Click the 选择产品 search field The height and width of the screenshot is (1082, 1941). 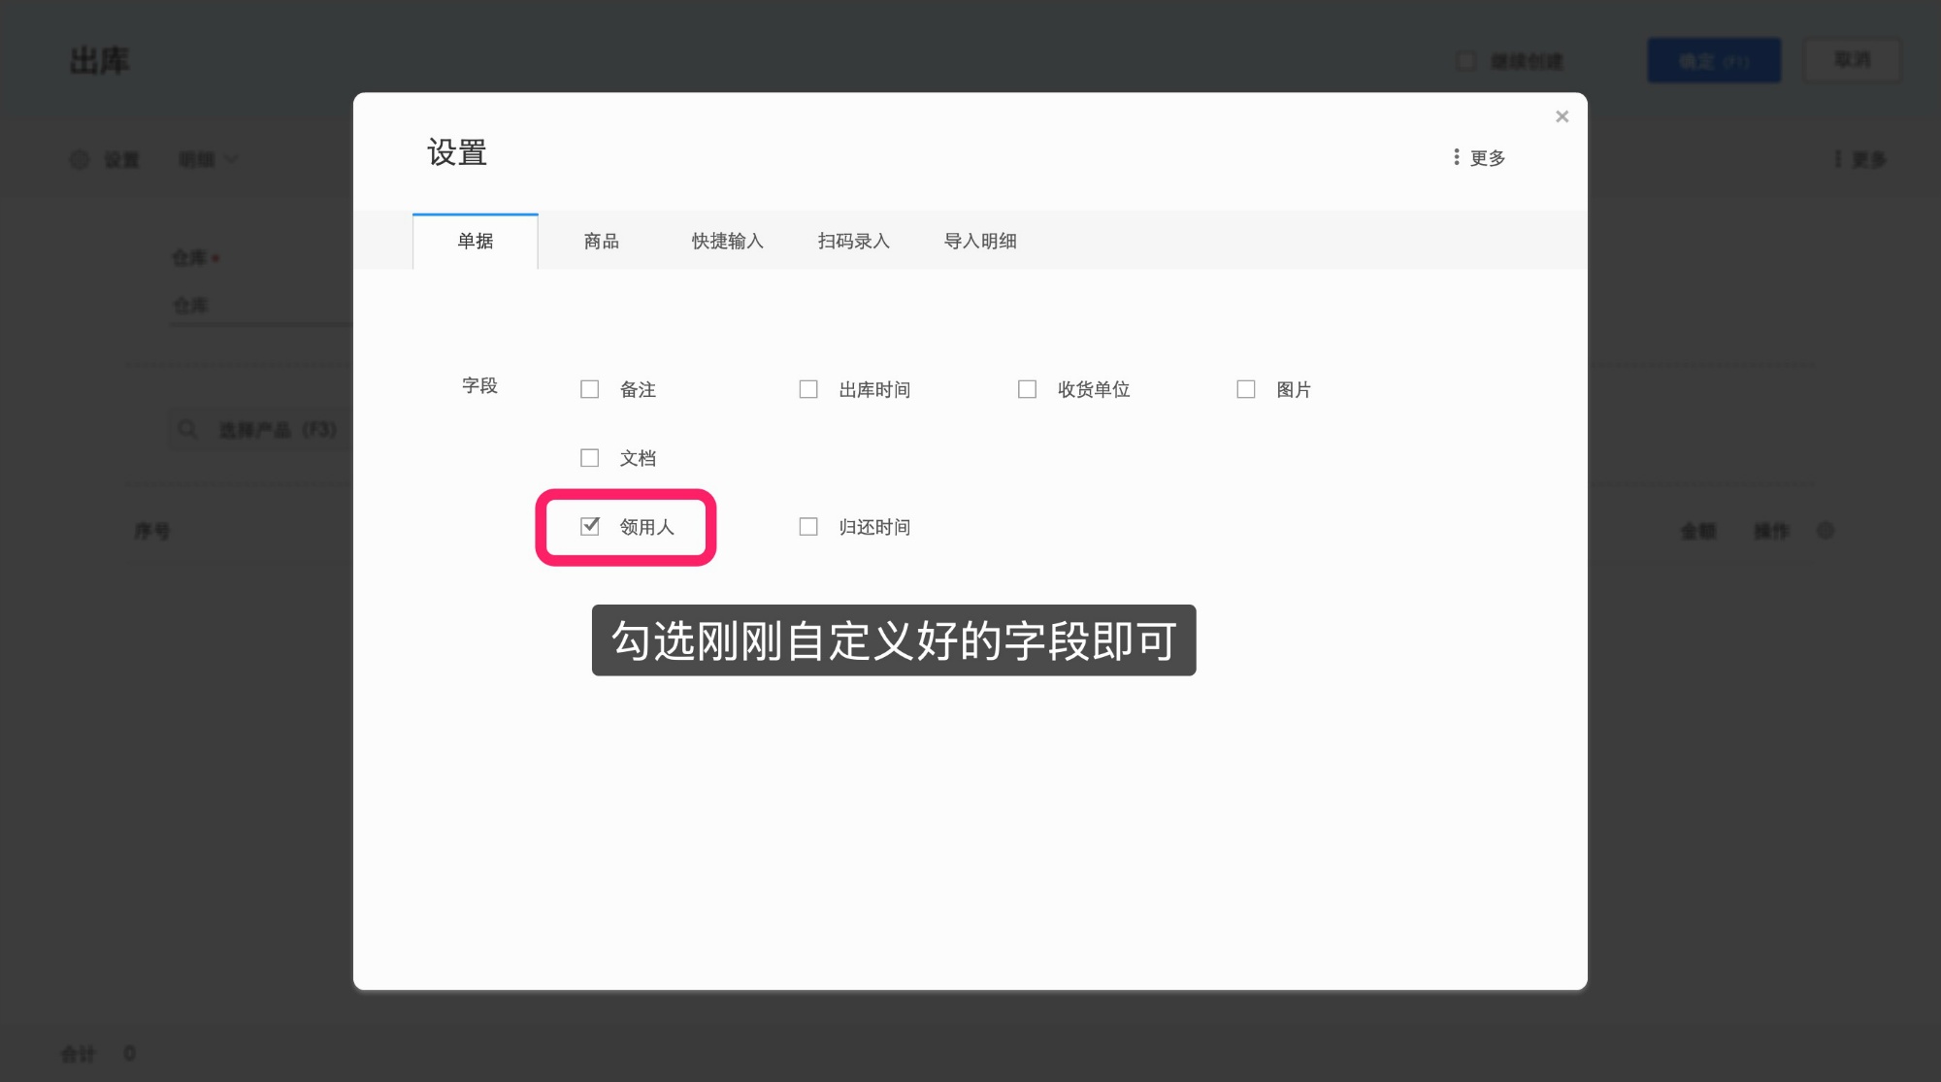(262, 429)
